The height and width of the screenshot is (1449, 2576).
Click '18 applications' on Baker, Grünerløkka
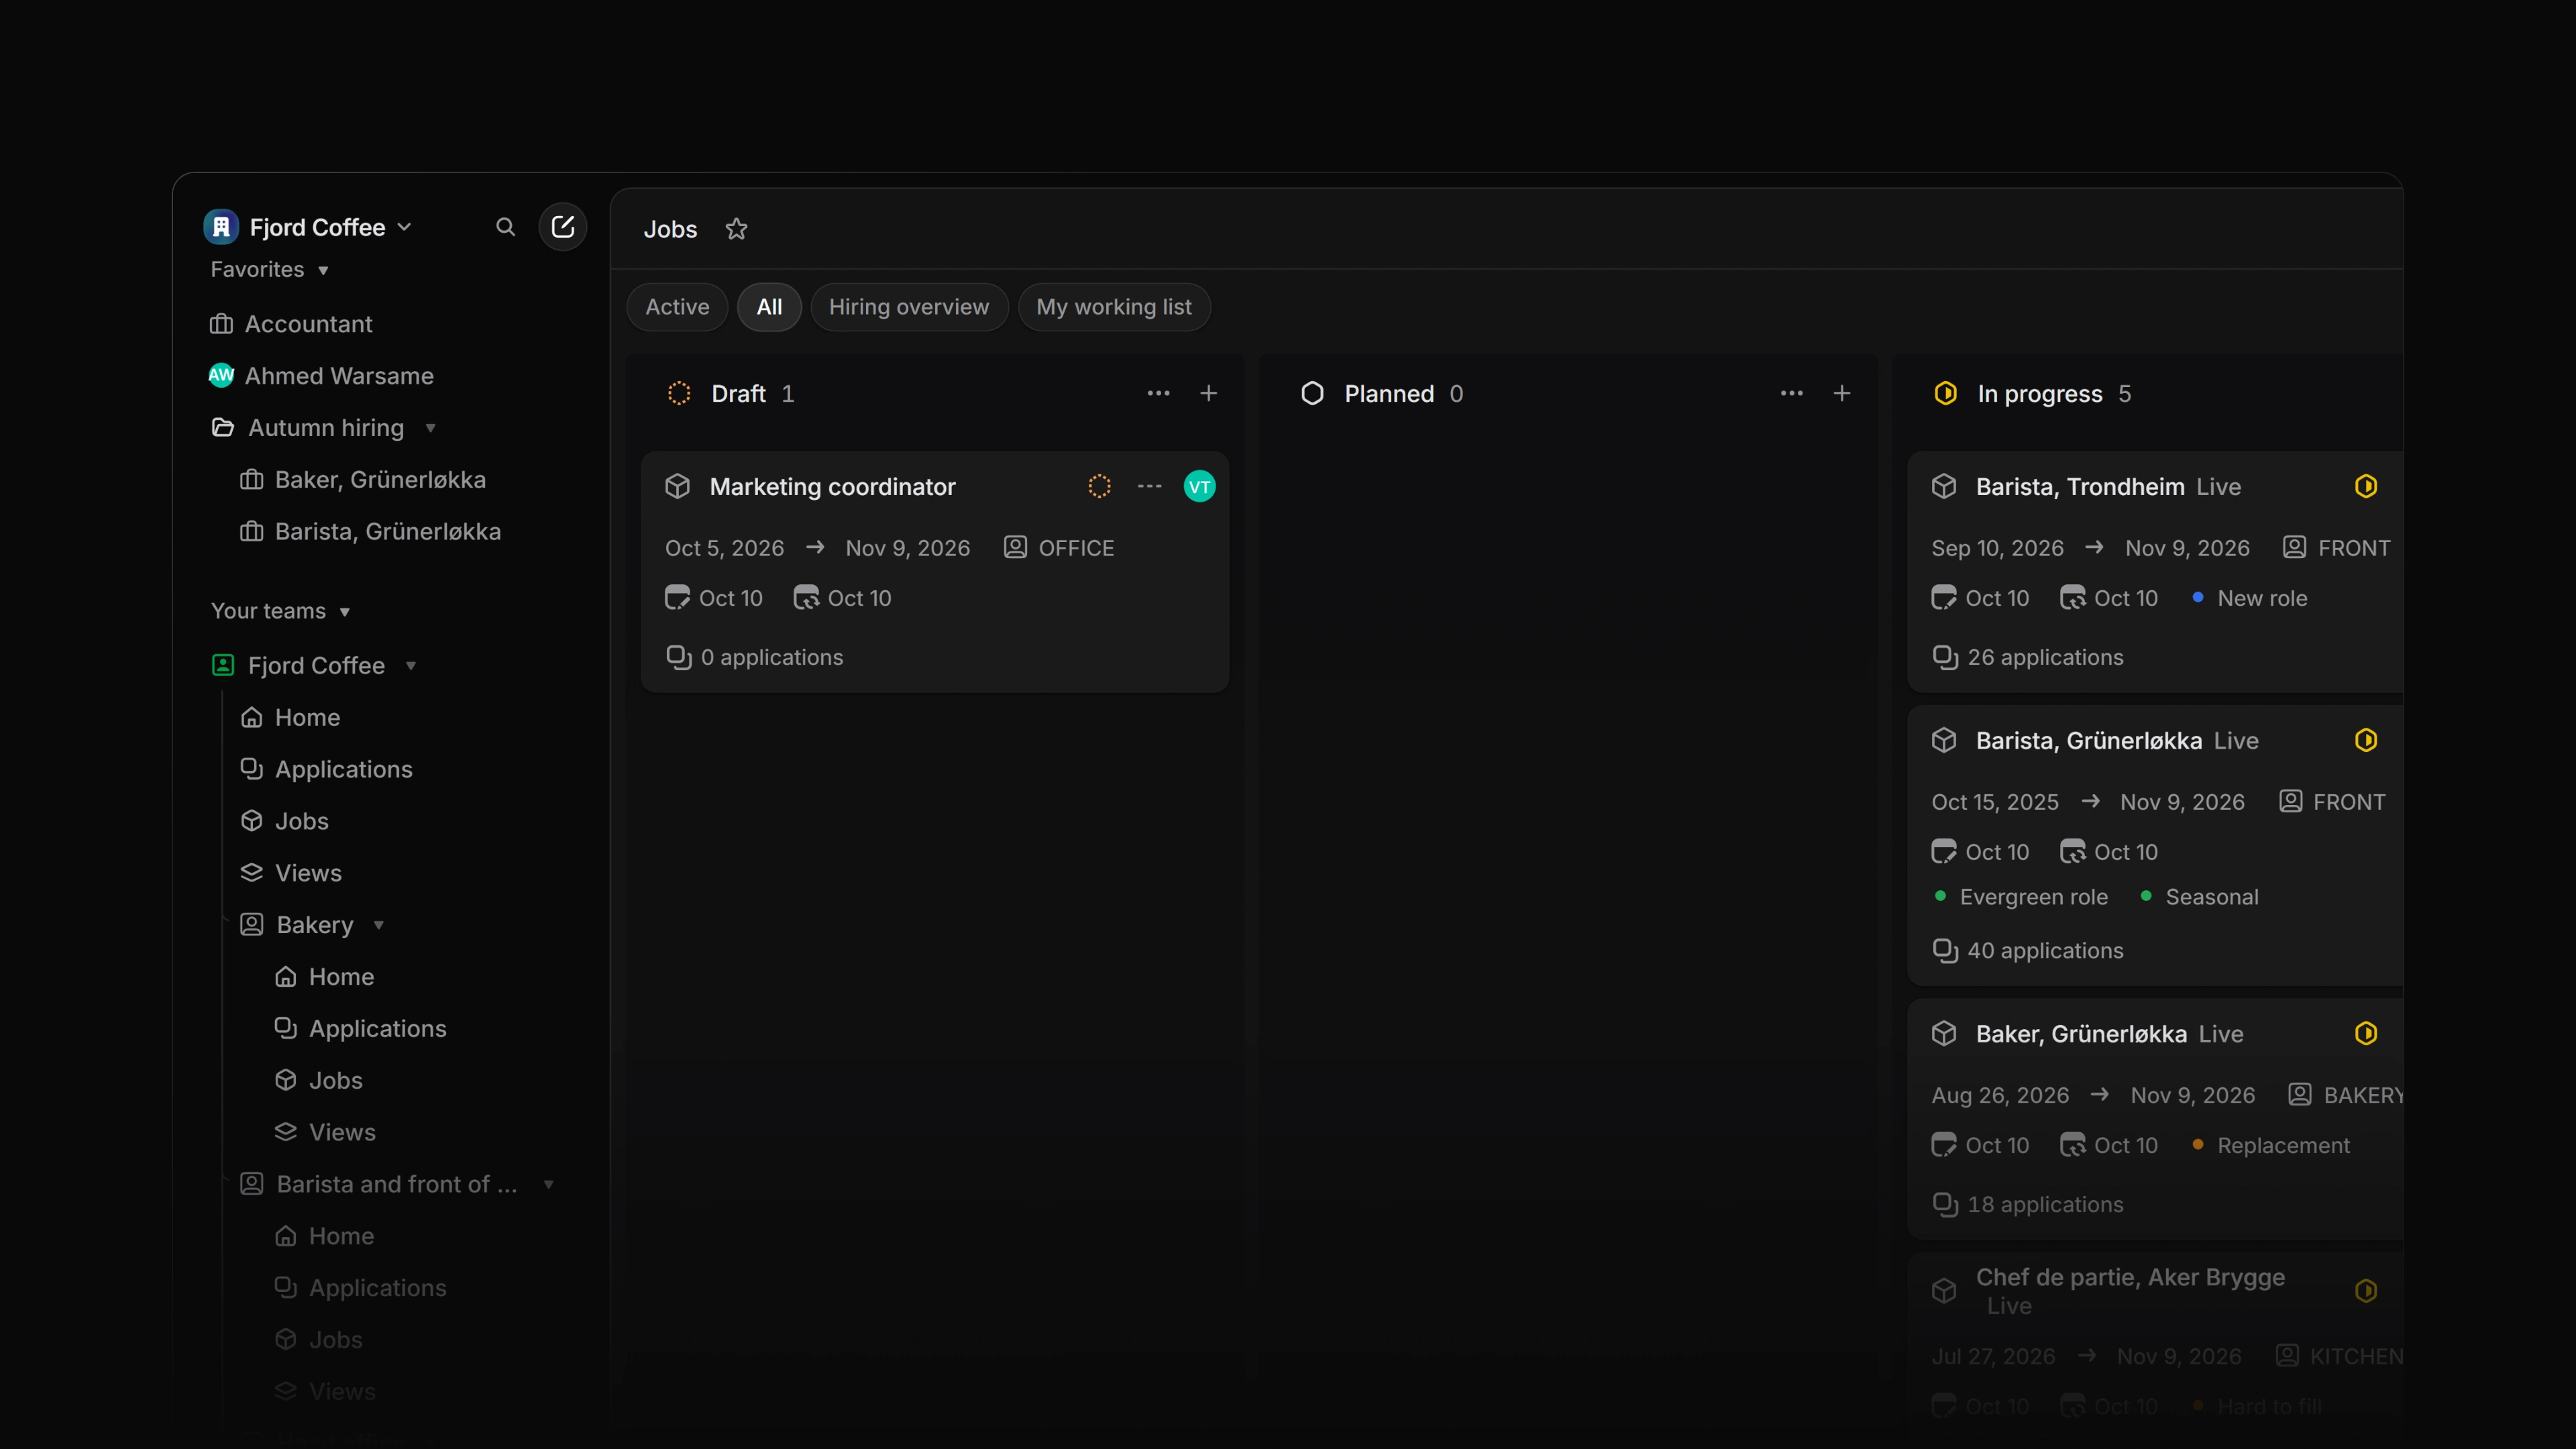pyautogui.click(x=2044, y=1204)
